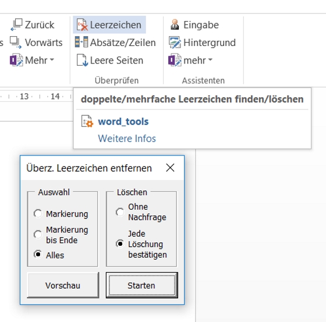Click the Leerzeichen ribbon command
This screenshot has width=326, height=322.
tap(109, 25)
